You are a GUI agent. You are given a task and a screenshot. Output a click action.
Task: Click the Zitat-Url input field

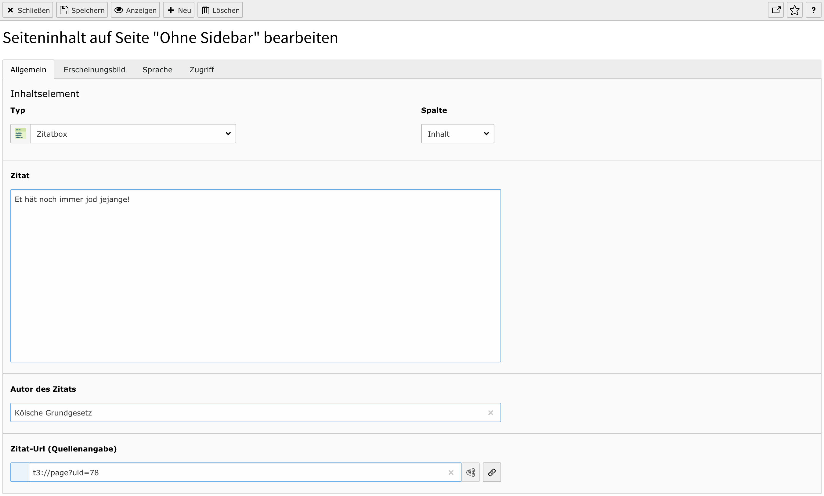tap(245, 472)
